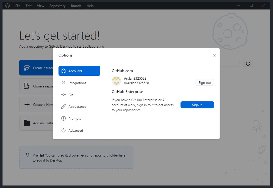This screenshot has width=273, height=188.
Task: Close the Options dialog with X
Action: coord(214,55)
